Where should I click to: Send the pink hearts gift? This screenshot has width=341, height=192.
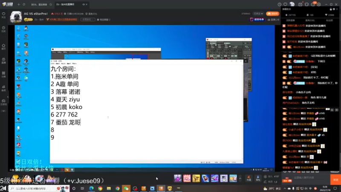point(187,178)
